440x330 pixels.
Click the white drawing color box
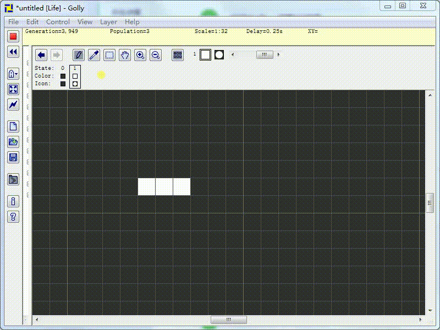coord(205,54)
